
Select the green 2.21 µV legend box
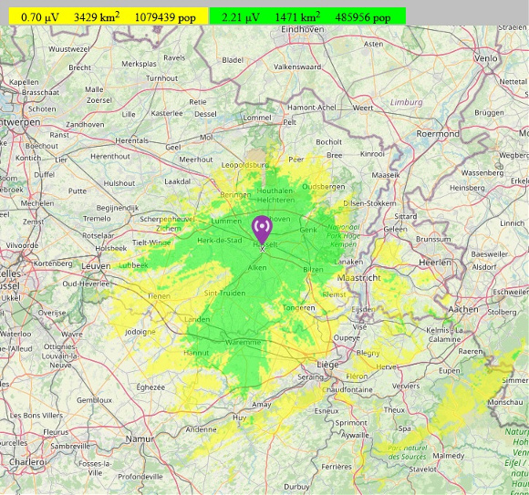(x=307, y=16)
